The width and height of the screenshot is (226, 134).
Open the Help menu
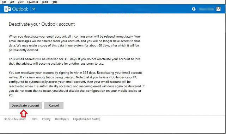[x=54, y=2]
